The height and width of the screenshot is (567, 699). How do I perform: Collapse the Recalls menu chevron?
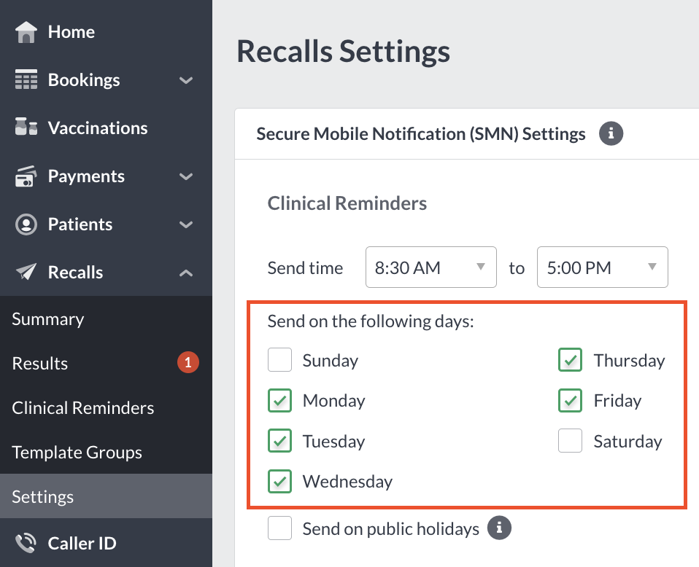[186, 273]
